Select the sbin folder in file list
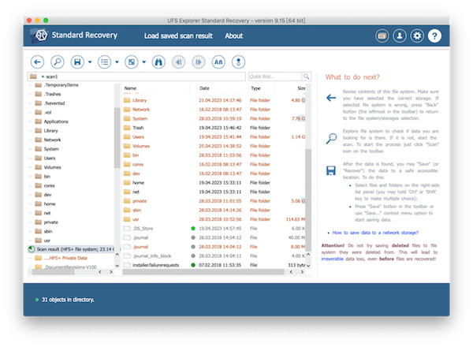Image resolution: width=473 pixels, height=347 pixels. (214, 210)
